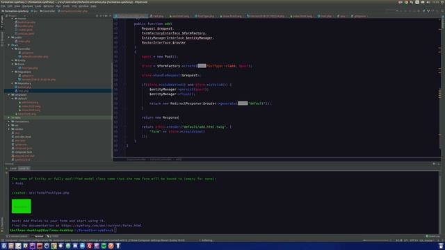Open the Terminal tool window button
The image size is (445, 250).
coord(38,236)
